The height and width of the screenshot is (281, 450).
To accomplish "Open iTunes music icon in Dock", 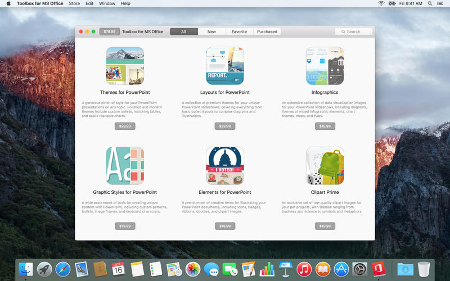I will [x=304, y=270].
